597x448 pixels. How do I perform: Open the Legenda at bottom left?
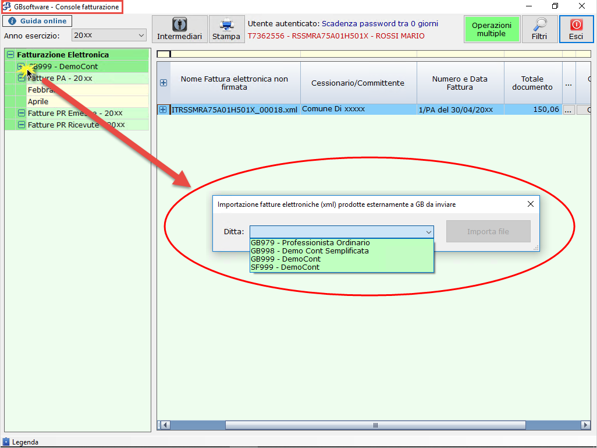coord(24,442)
